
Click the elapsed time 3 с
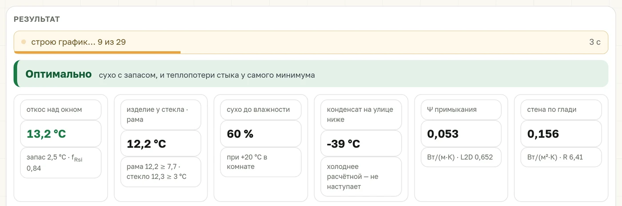(x=595, y=42)
